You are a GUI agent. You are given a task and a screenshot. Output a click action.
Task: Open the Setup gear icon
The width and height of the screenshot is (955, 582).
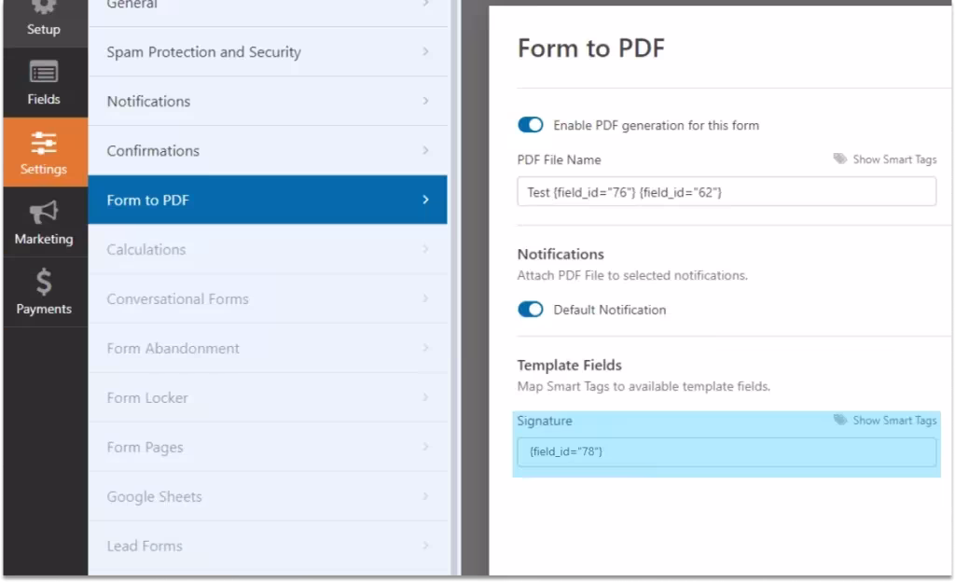(44, 7)
